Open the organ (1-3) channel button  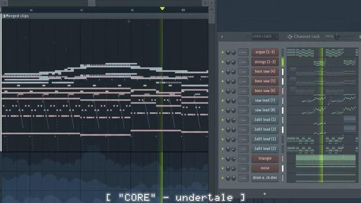265,52
